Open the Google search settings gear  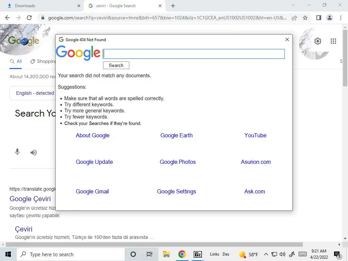coord(318,41)
